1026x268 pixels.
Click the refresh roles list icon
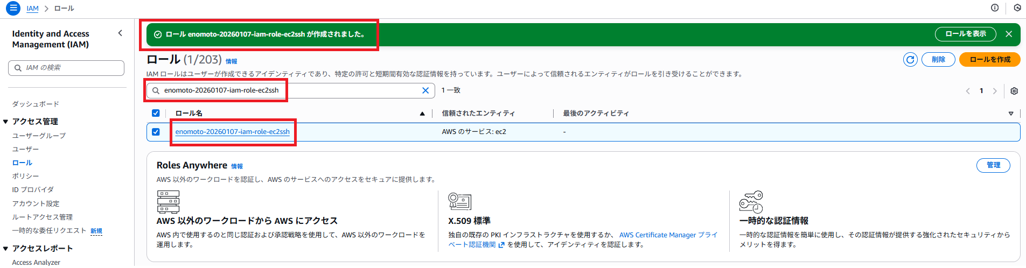click(910, 59)
